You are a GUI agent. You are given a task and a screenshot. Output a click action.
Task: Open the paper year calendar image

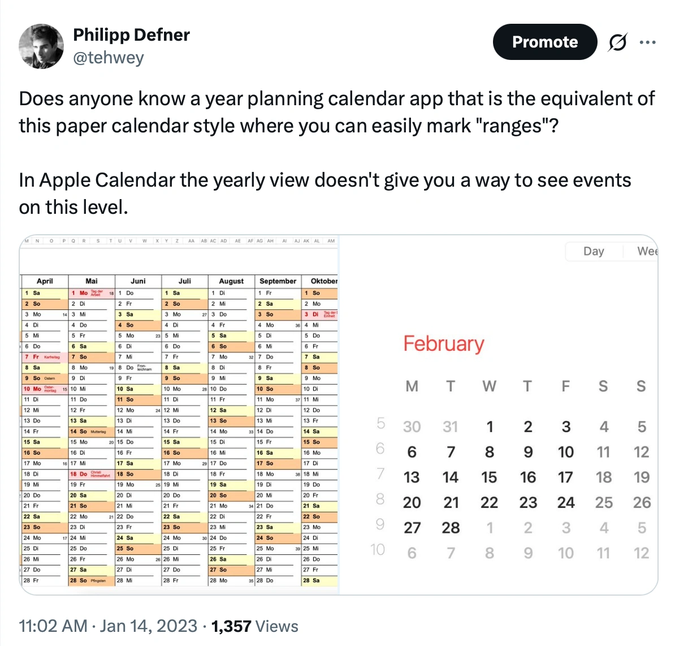click(179, 415)
